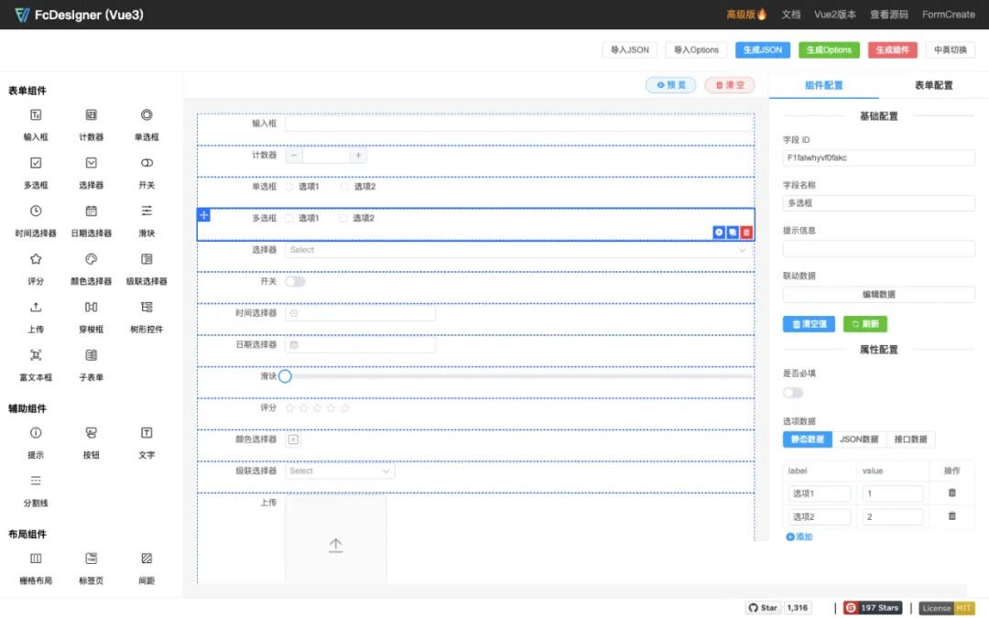Screen dimensions: 989x618
Task: Remove 选项1 option using its trash icon
Action: pyautogui.click(x=951, y=493)
